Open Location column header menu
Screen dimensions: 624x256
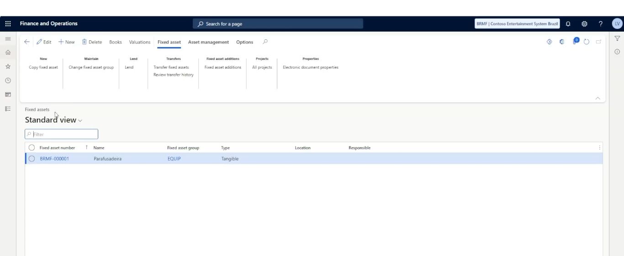tap(302, 148)
